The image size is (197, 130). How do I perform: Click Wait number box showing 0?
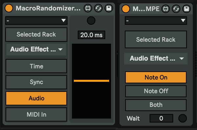(161, 118)
